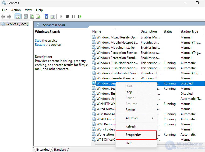The height and width of the screenshot is (152, 205).
Task: Click gear icon beside Windows Modules Installer
Action: 94,47
